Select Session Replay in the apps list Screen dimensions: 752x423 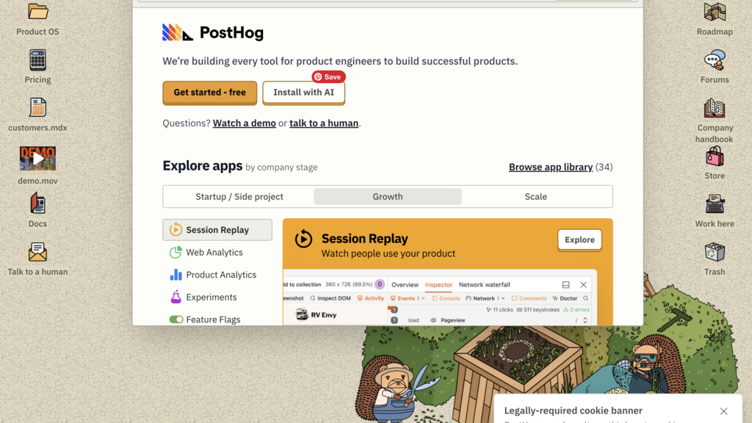tap(217, 230)
